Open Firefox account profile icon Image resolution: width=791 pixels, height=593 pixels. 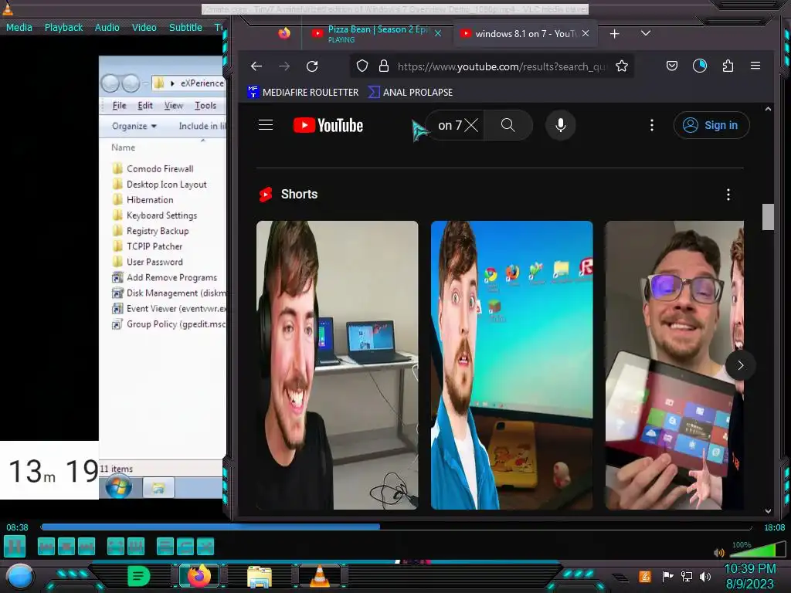[700, 66]
